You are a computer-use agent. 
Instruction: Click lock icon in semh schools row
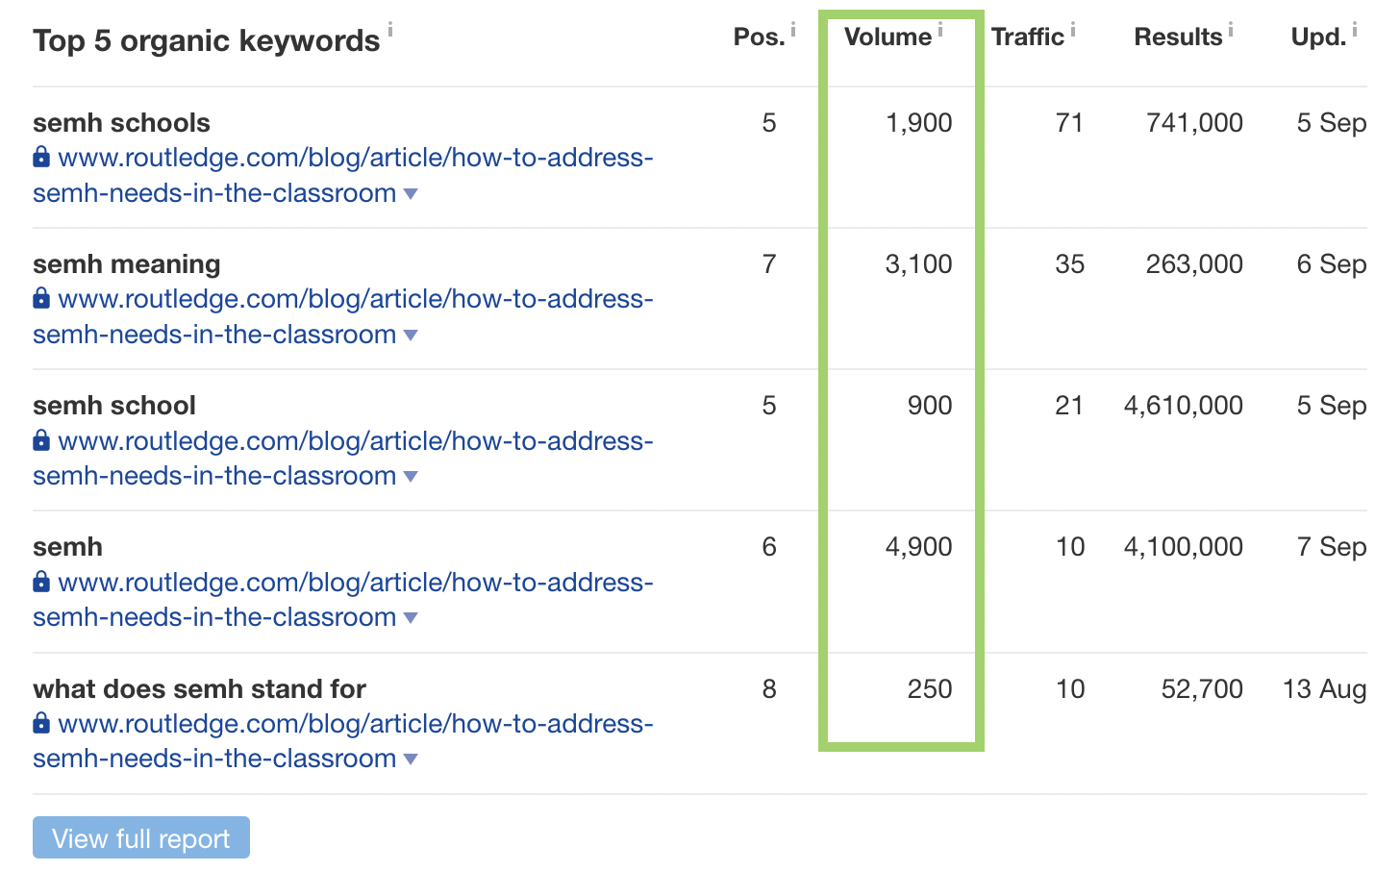click(x=41, y=157)
